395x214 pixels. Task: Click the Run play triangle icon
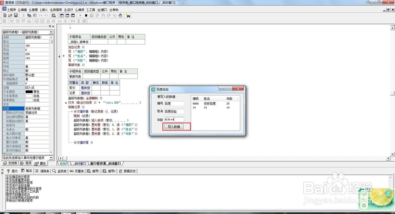[x=80, y=15]
